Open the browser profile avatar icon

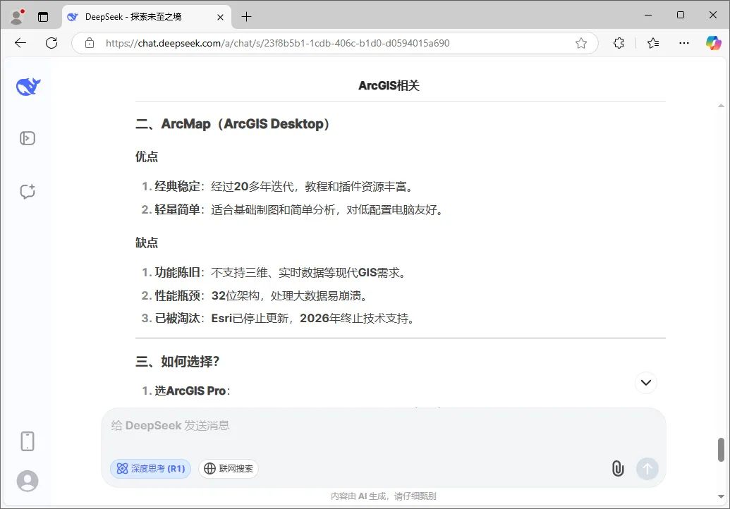(17, 17)
